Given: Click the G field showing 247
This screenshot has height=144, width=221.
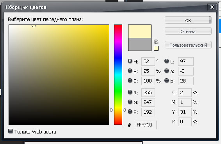Looking at the screenshot, I should click(x=148, y=102).
